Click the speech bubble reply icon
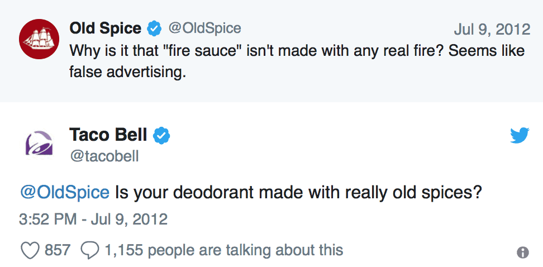The width and height of the screenshot is (543, 267). point(89,250)
